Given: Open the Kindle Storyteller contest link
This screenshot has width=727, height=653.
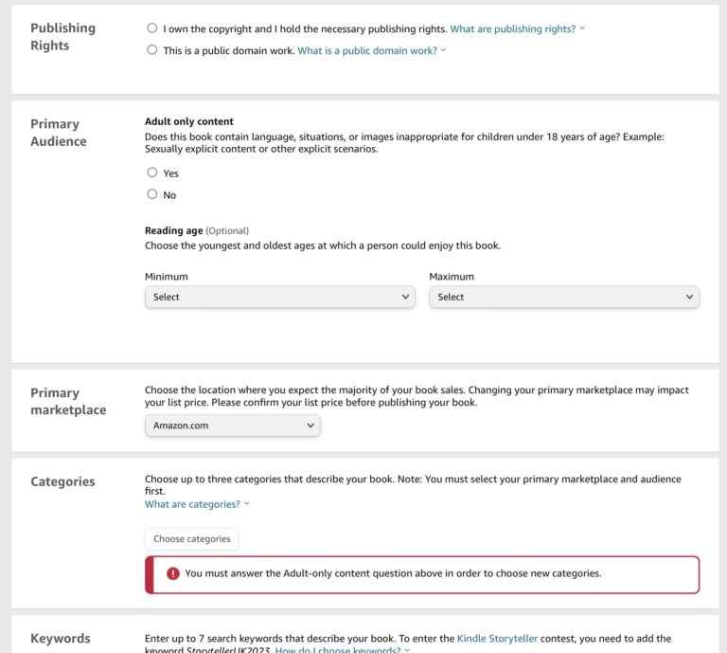Looking at the screenshot, I should [x=497, y=639].
